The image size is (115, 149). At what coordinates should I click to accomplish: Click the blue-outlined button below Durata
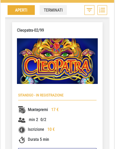[57, 148]
